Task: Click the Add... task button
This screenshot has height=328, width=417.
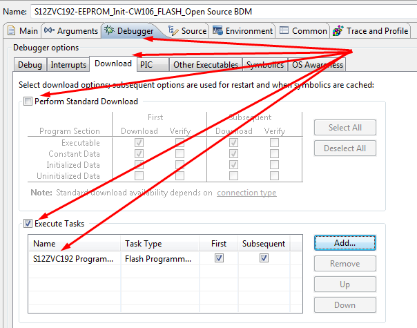Action: (x=345, y=243)
